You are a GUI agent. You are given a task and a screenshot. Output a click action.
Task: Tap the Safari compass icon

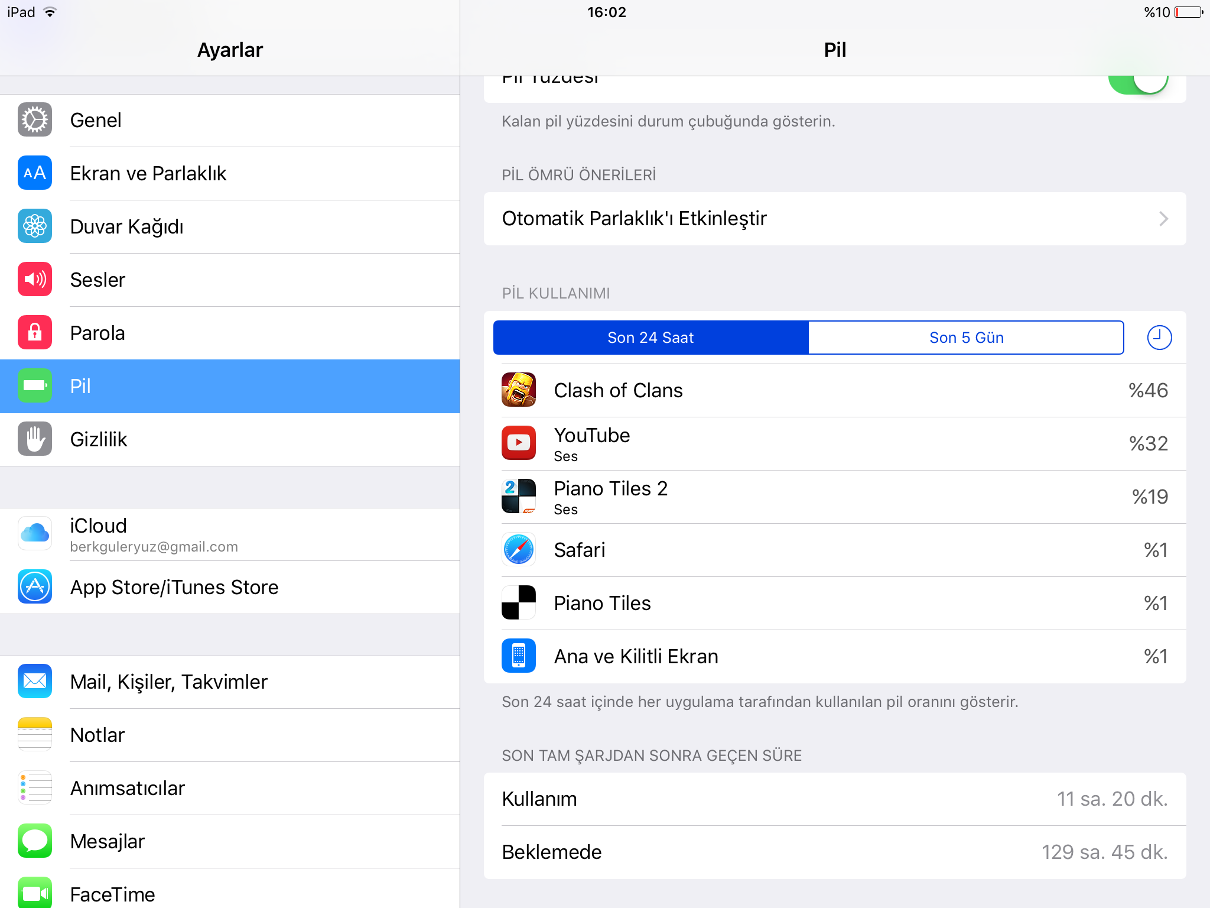click(519, 550)
